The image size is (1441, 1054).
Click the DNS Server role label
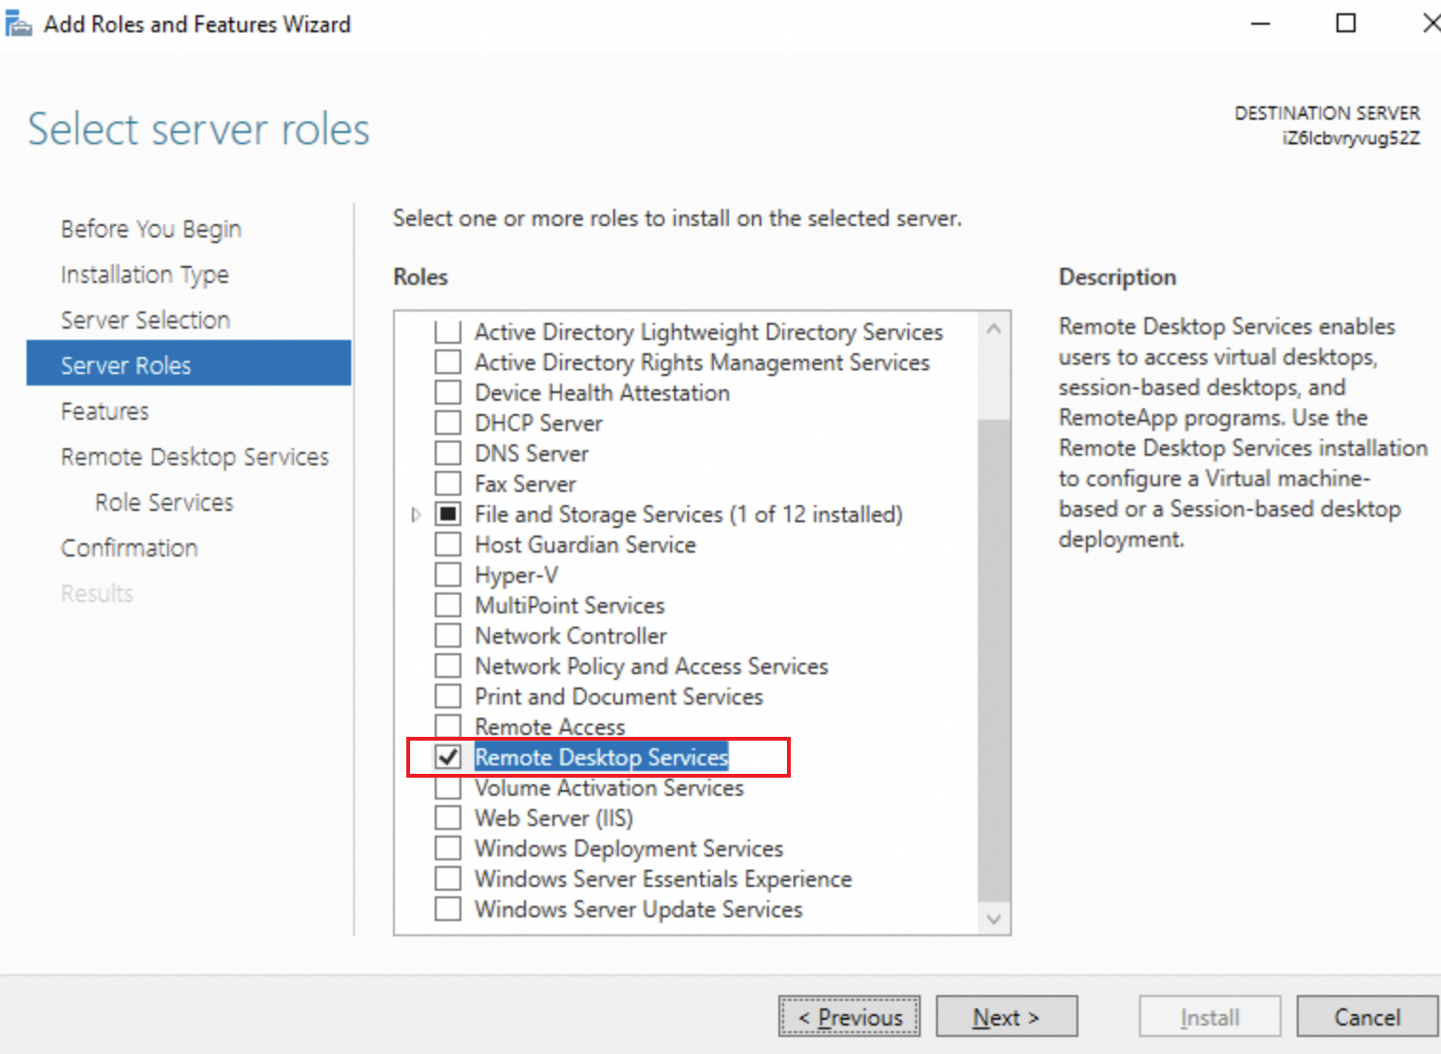coord(532,453)
